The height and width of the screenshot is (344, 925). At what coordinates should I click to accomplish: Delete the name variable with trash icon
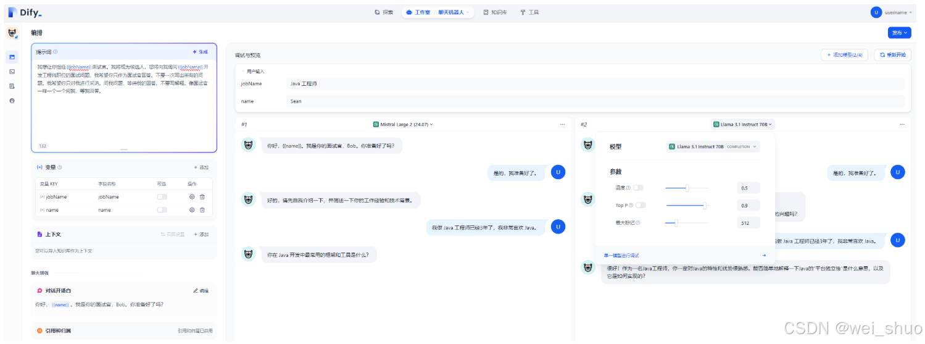202,210
